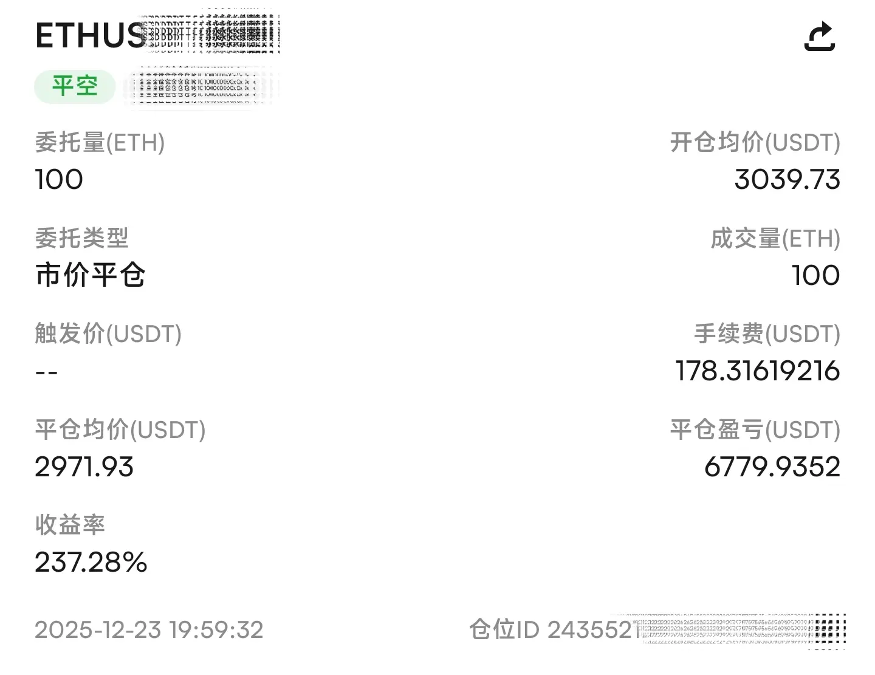Select the order quantity value 100
Image resolution: width=875 pixels, height=675 pixels.
coord(59,180)
